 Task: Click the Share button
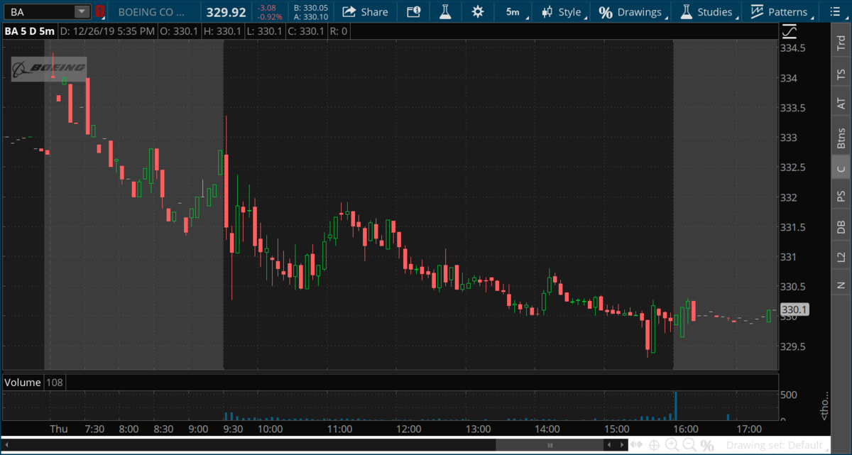click(365, 11)
